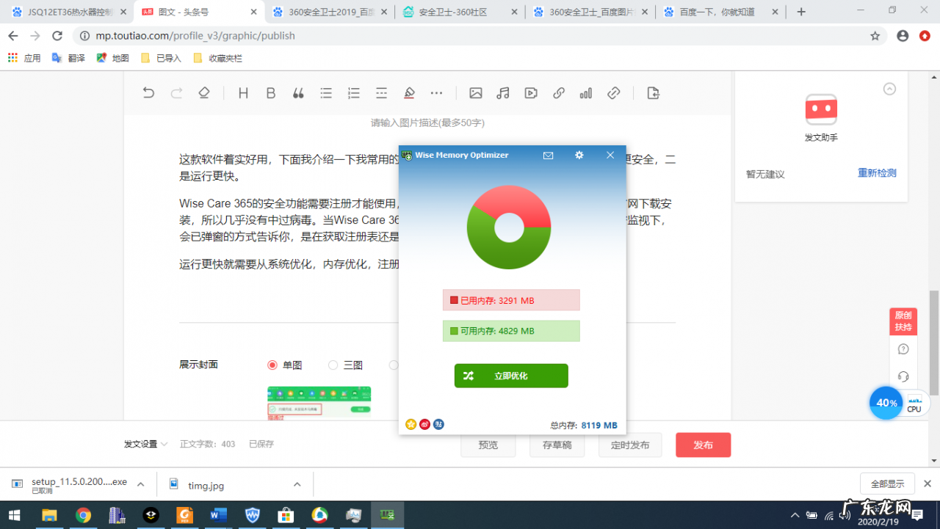Switch to the 百度一下 browser tab

point(721,12)
